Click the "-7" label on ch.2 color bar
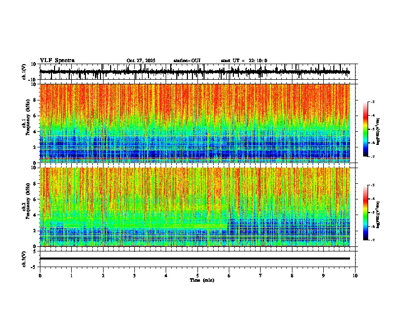400x309 pixels. tap(373, 240)
